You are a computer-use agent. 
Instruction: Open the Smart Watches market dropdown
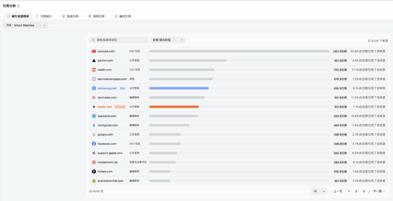(x=26, y=25)
